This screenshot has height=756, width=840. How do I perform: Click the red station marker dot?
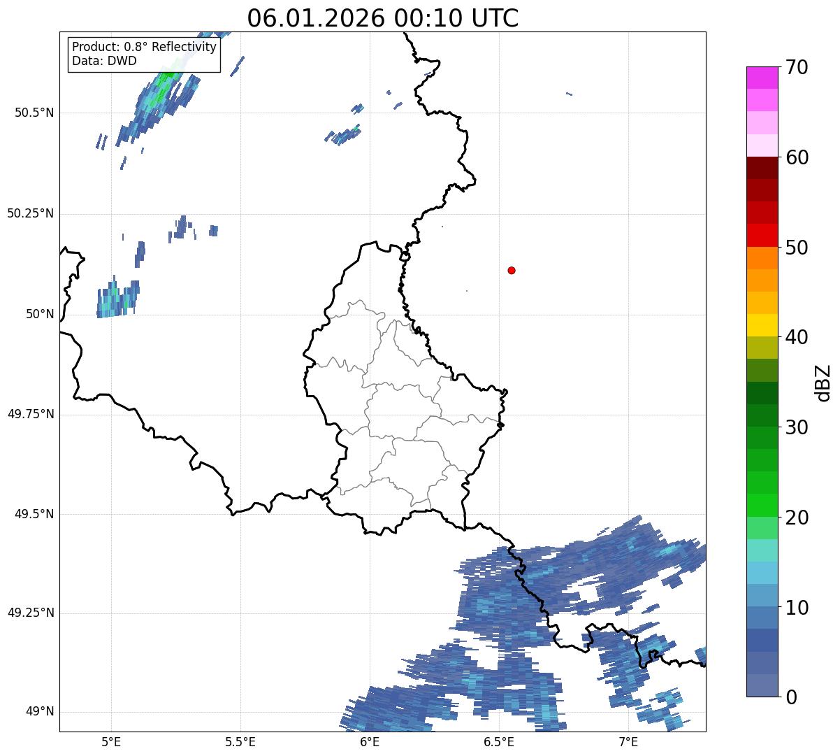(512, 270)
